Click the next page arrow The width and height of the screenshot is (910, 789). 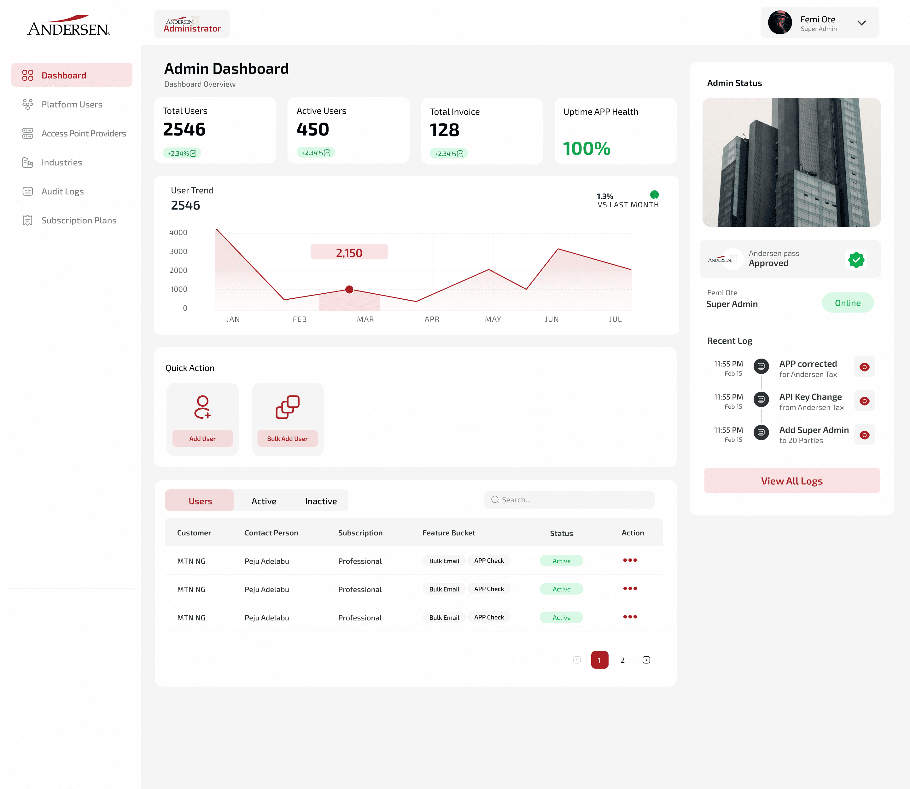tap(646, 659)
